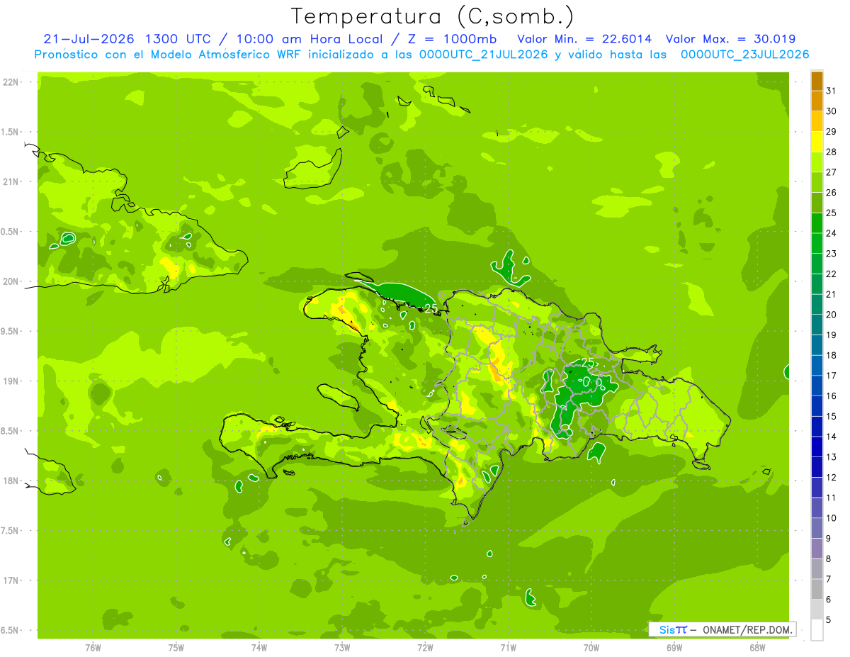Image resolution: width=850 pixels, height=657 pixels.
Task: Click the '70W' longitude label
Action: (591, 647)
